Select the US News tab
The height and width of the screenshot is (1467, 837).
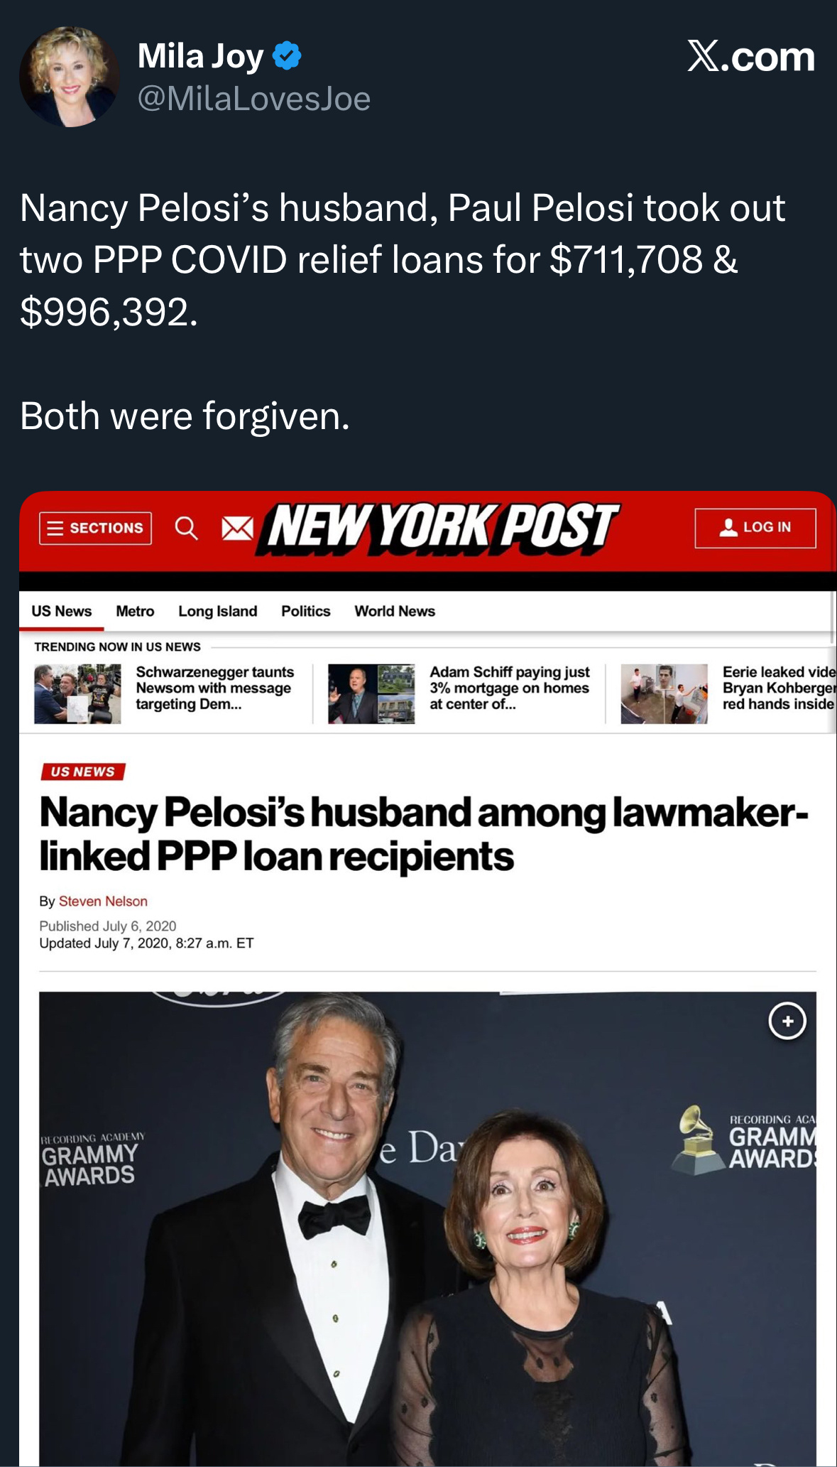tap(62, 611)
